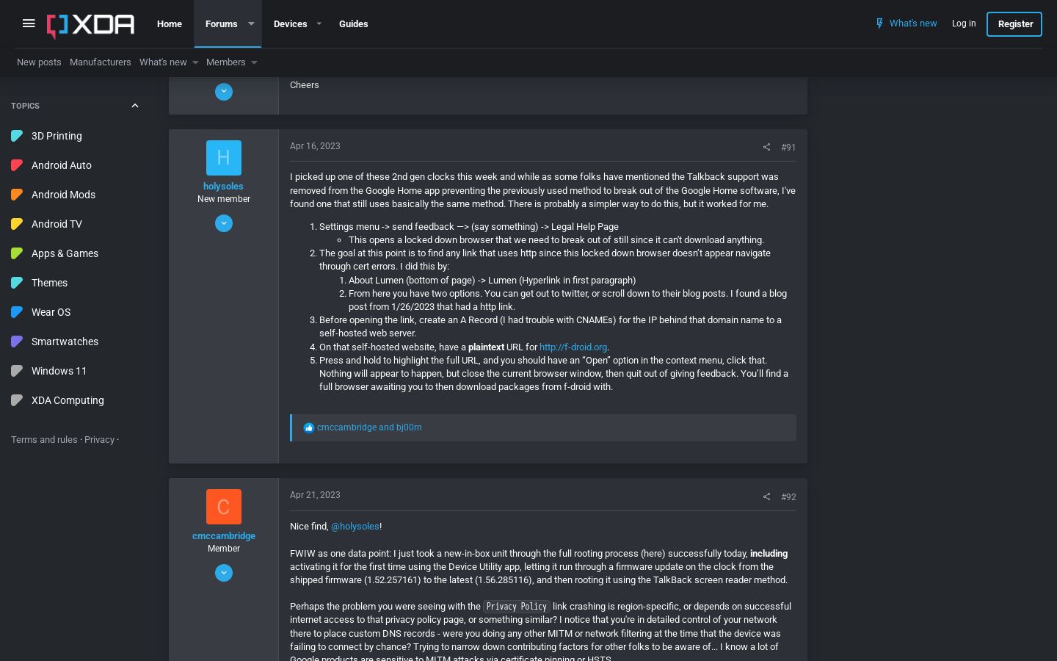Image resolution: width=1057 pixels, height=661 pixels.
Task: Follow the http://f-droid.org link
Action: click(573, 347)
